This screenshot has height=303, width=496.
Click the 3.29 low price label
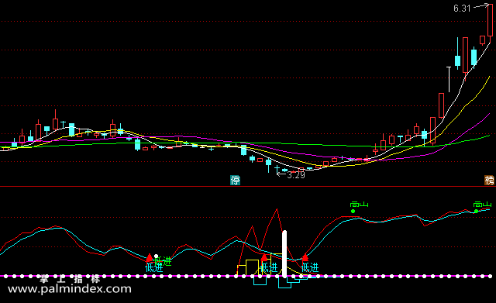coord(296,175)
